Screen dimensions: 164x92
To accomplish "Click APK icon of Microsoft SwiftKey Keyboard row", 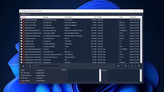I will [x=24, y=33].
